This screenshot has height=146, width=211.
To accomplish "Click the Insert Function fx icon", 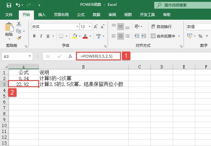I will pyautogui.click(x=70, y=56).
